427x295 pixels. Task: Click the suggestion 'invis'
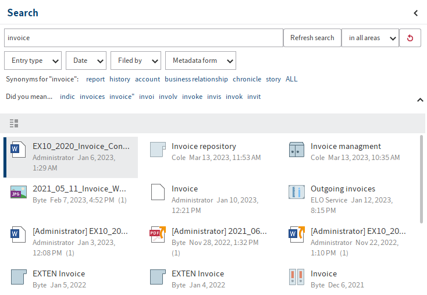coord(214,97)
